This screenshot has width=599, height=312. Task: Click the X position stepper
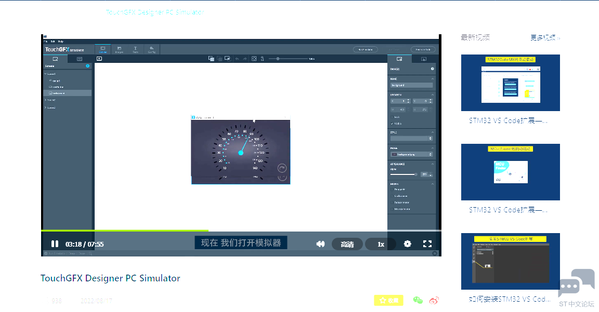tap(408, 101)
